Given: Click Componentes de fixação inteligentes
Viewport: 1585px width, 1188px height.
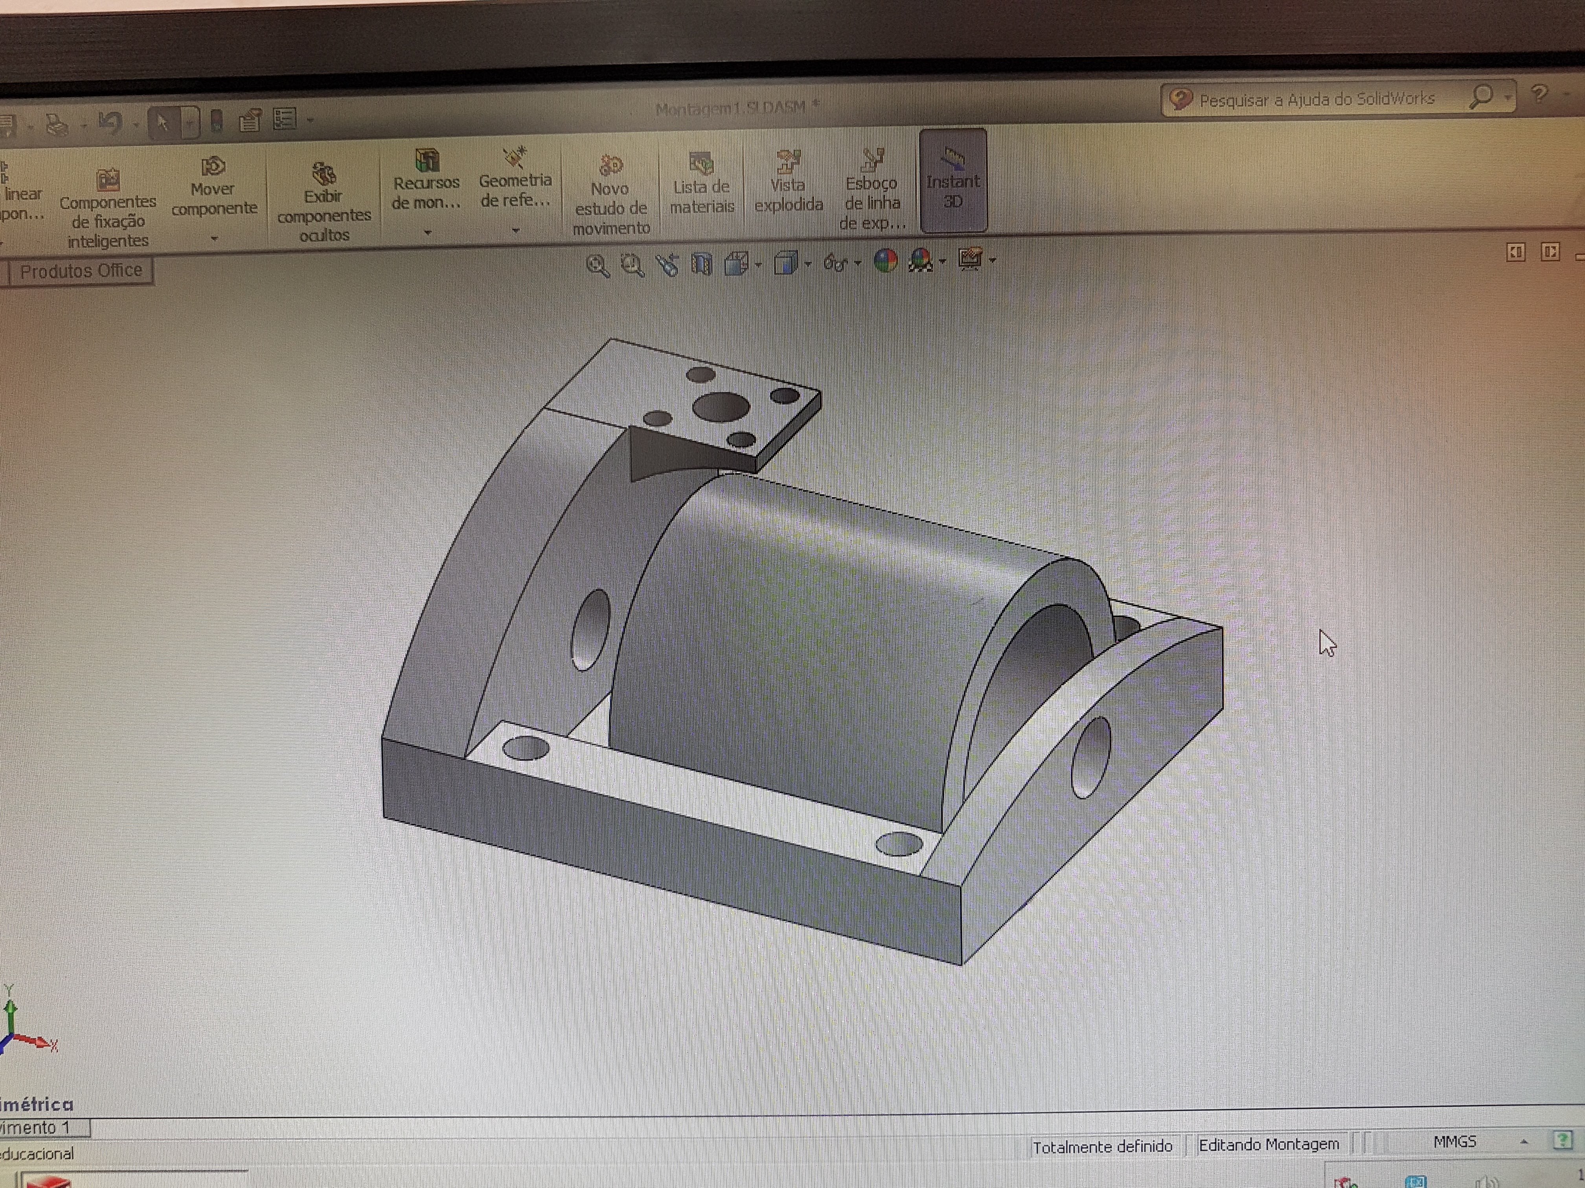Looking at the screenshot, I should tap(107, 208).
